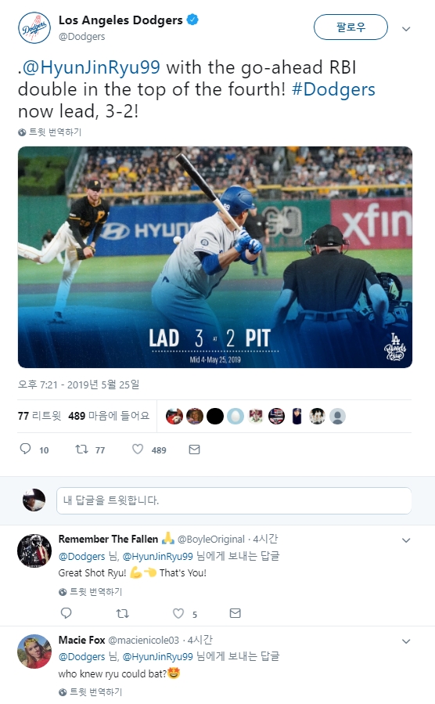Image resolution: width=435 pixels, height=704 pixels.
Task: Click the reply text field 내 답글을 트윗합니다
Action: 234,500
